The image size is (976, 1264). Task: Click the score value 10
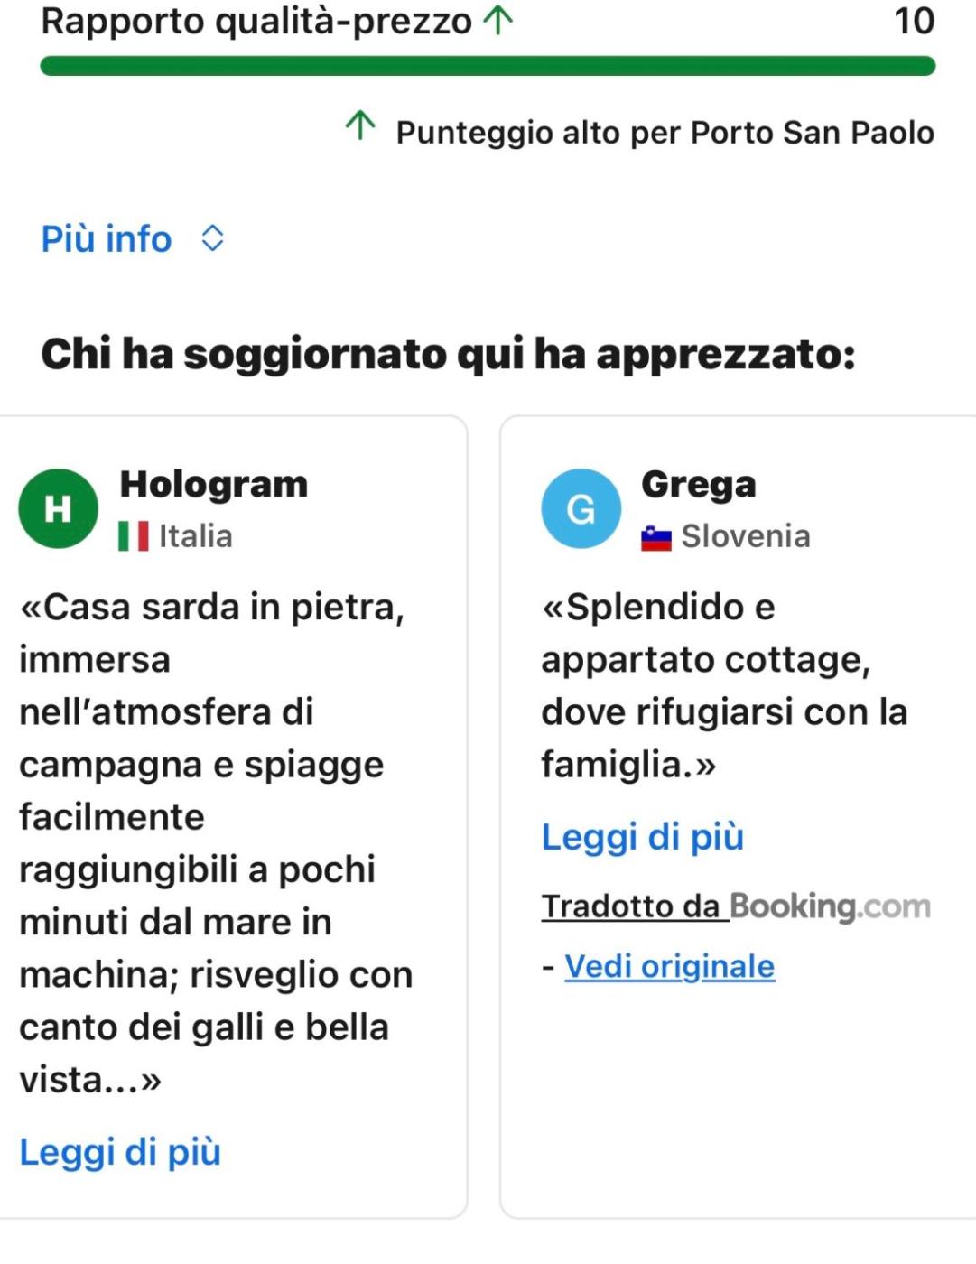click(913, 20)
